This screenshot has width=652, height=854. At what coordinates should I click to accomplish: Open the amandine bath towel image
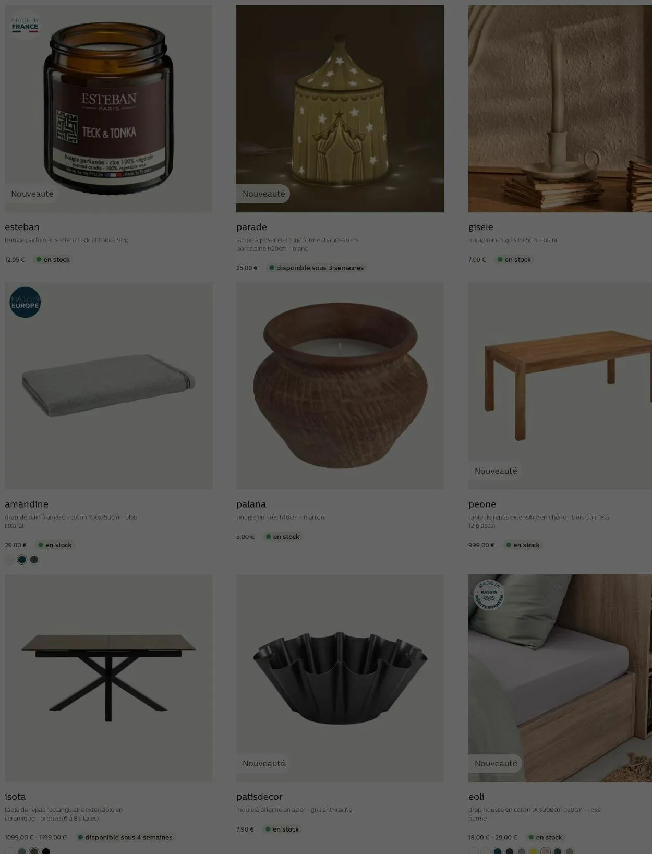108,386
